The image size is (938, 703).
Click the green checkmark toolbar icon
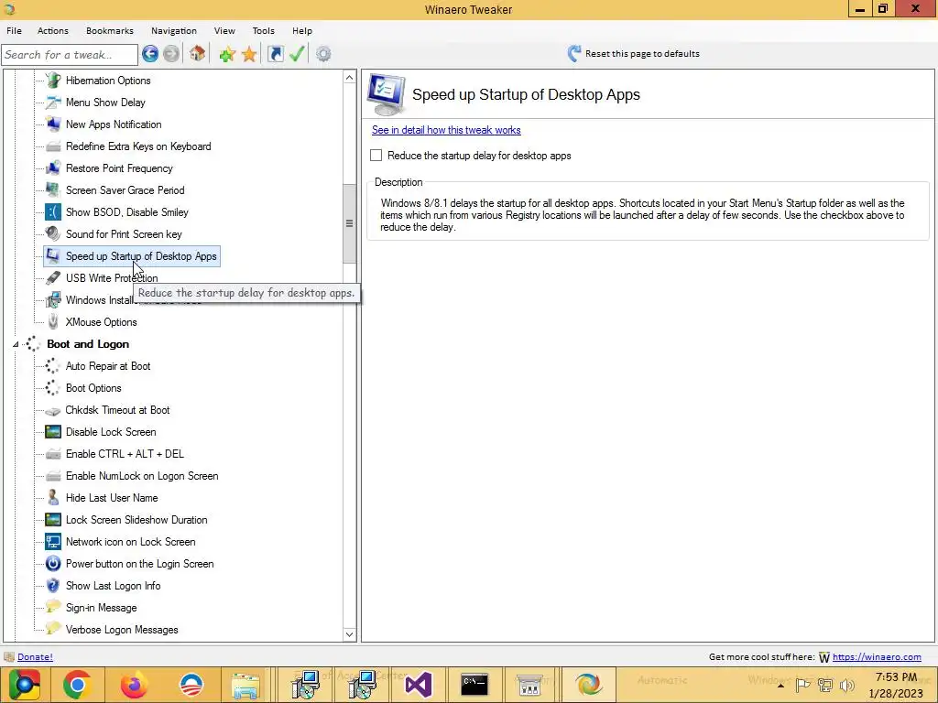click(297, 54)
